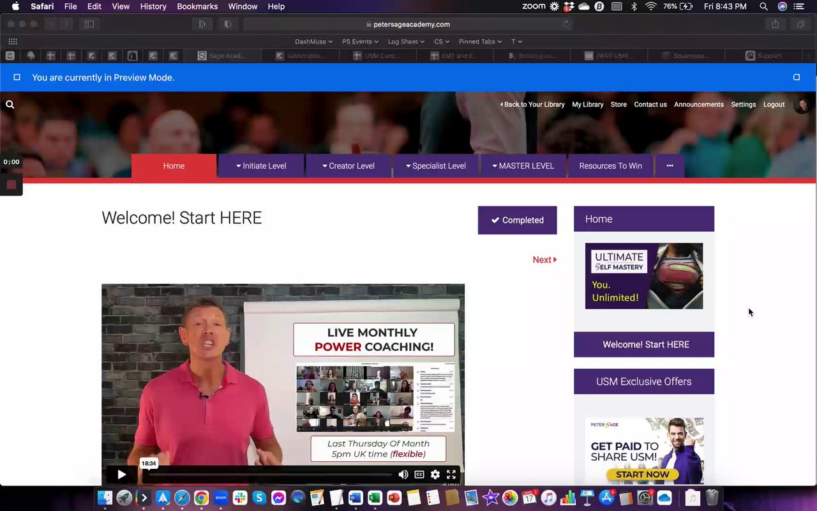Open the Resources To Win tab
This screenshot has width=817, height=511.
tap(610, 166)
